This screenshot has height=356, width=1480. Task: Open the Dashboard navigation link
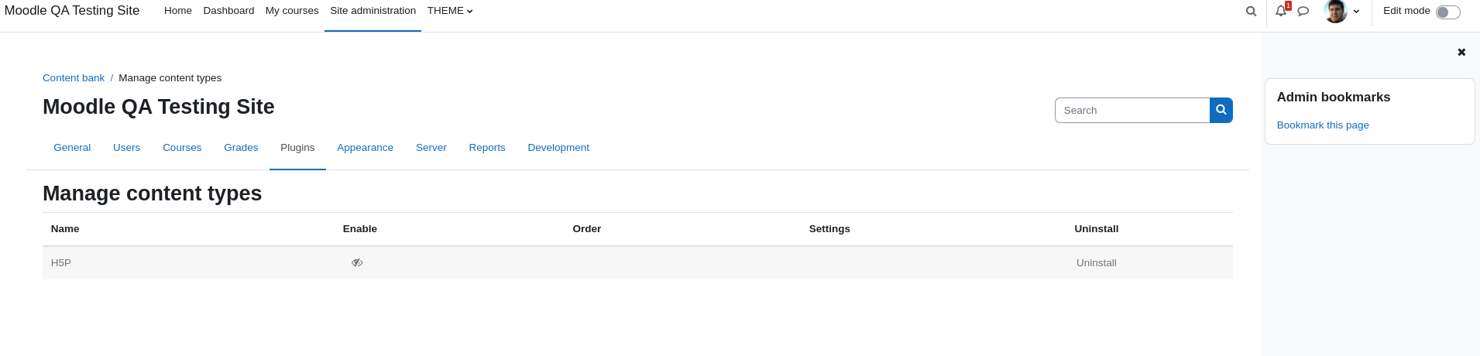point(228,11)
